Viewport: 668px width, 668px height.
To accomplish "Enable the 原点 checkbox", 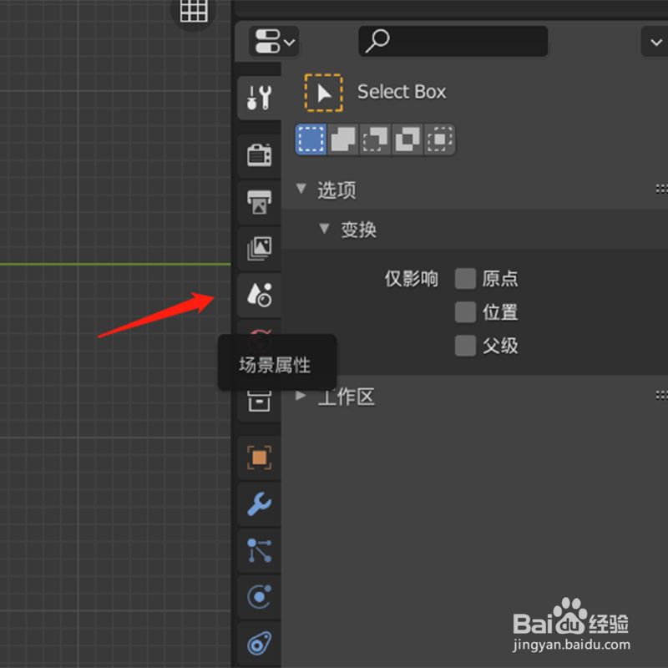I will 465,279.
